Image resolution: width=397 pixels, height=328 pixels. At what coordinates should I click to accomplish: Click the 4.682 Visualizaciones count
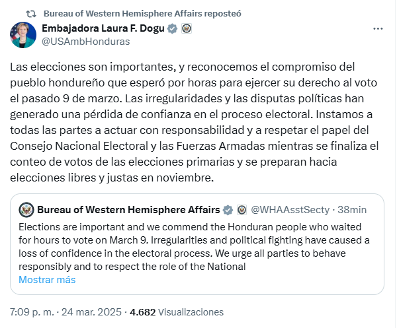(x=177, y=312)
